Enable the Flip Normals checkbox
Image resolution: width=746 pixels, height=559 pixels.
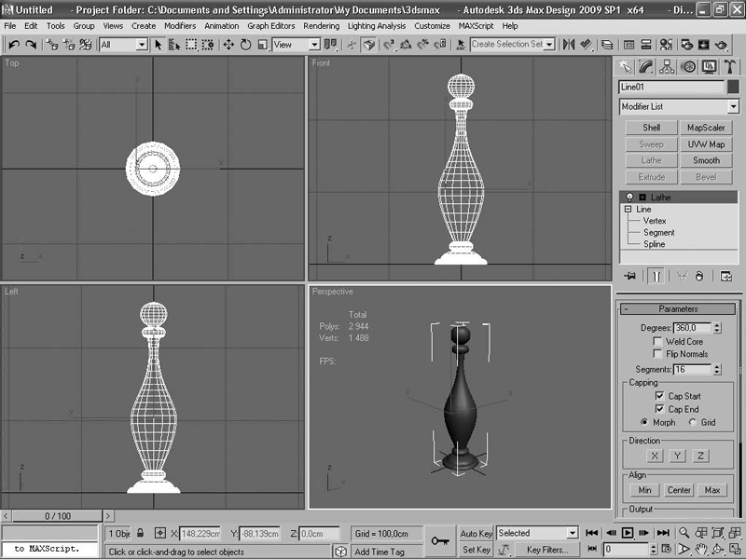(x=657, y=354)
